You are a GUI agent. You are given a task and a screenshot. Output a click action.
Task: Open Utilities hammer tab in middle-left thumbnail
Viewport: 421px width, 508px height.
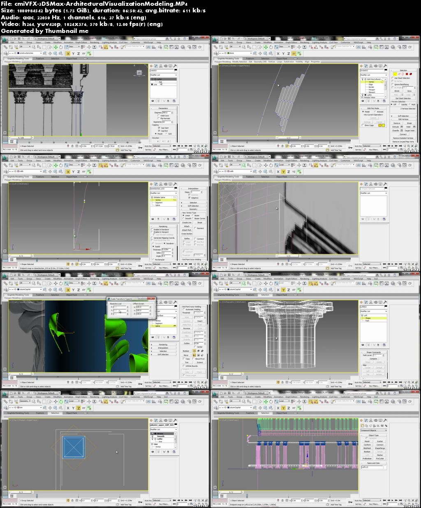(x=175, y=184)
